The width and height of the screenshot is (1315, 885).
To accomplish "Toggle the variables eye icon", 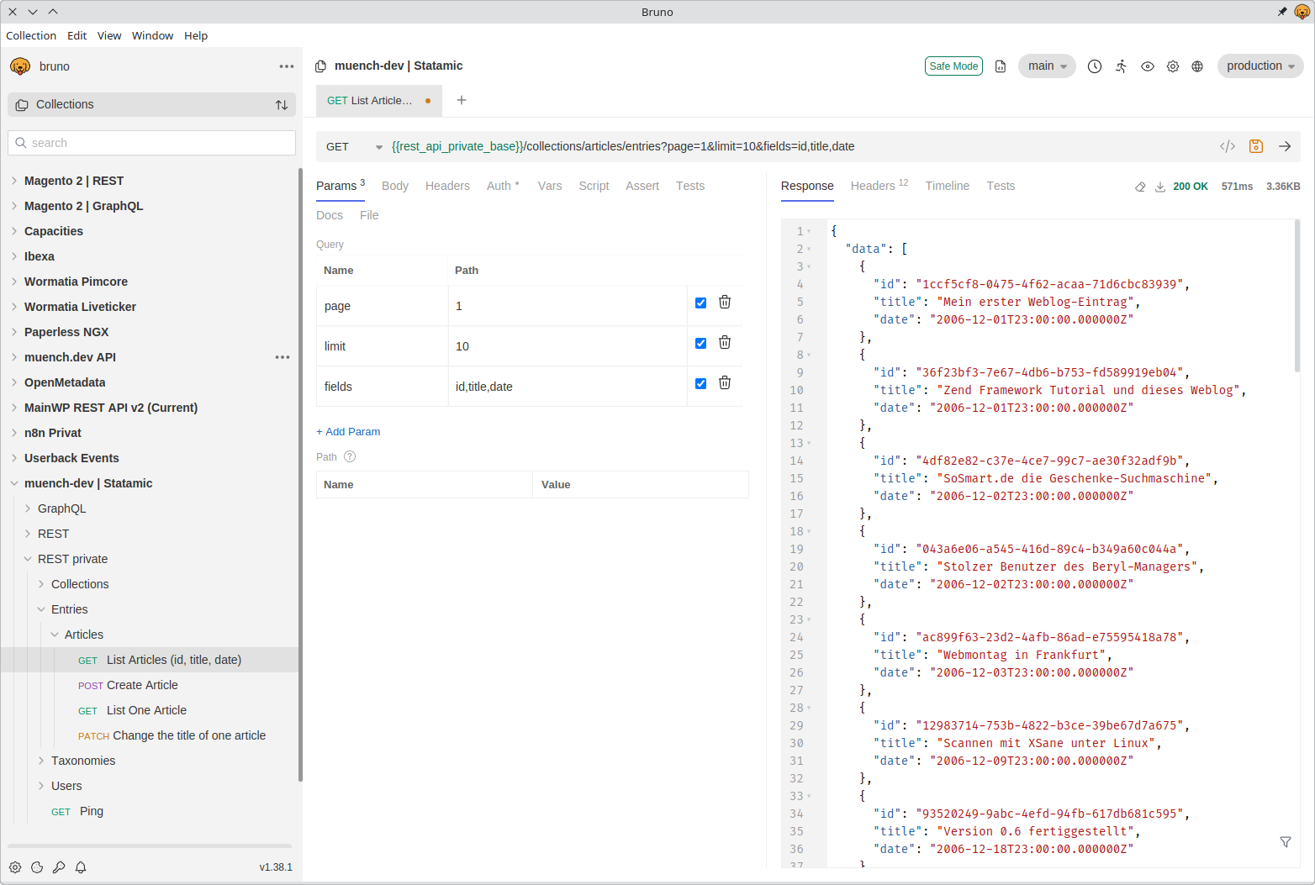I will [x=1148, y=66].
